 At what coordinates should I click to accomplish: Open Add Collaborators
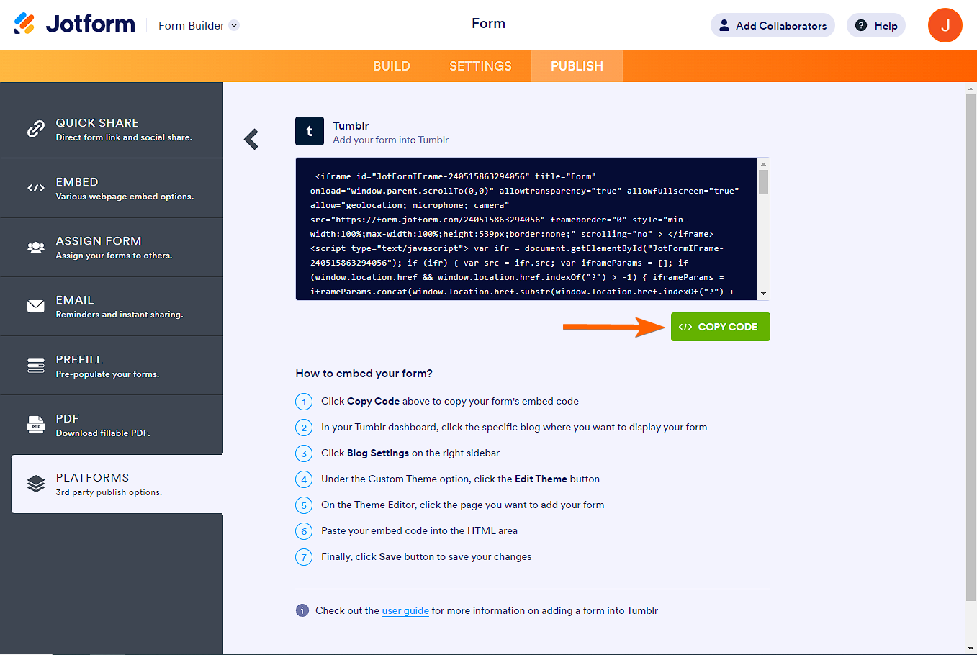pos(773,25)
